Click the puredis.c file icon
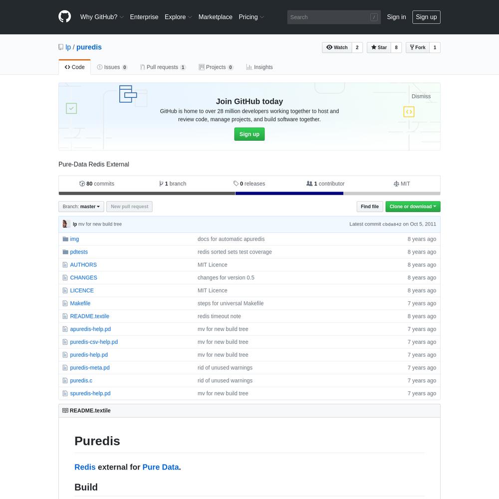 (x=65, y=381)
